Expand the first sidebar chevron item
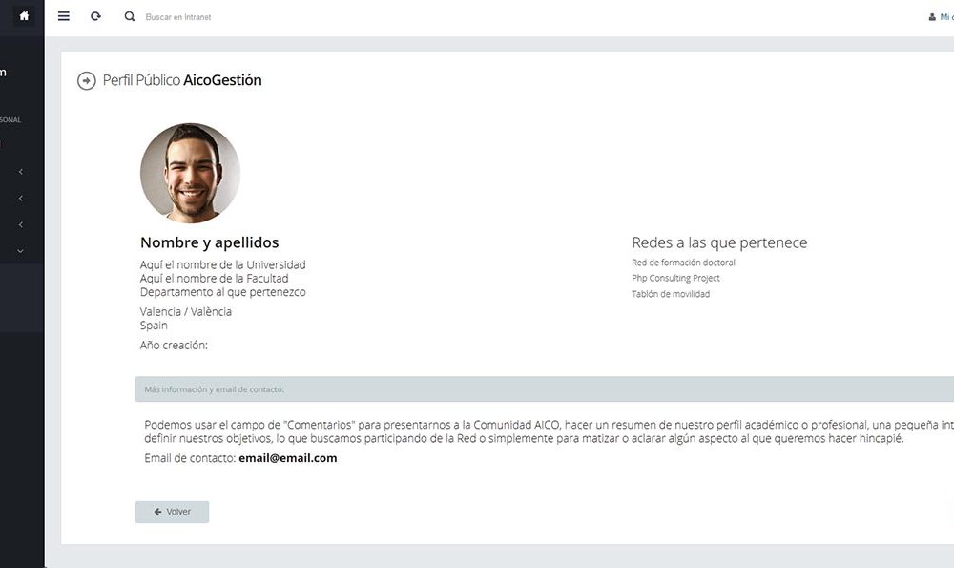Image resolution: width=954 pixels, height=568 pixels. pyautogui.click(x=21, y=172)
